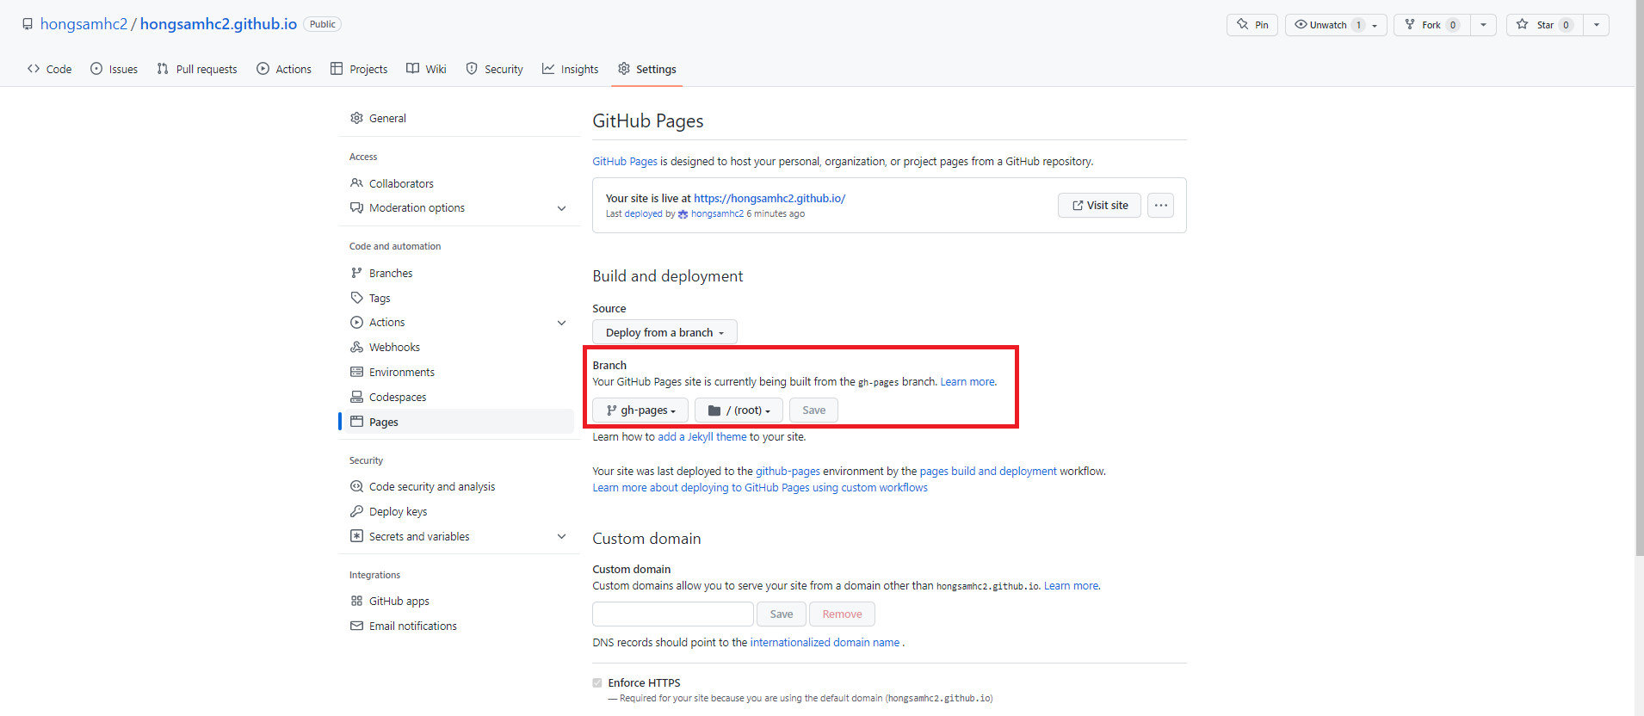Open the hongsamhc2 deployer profile link
The width and height of the screenshot is (1644, 716).
717,213
